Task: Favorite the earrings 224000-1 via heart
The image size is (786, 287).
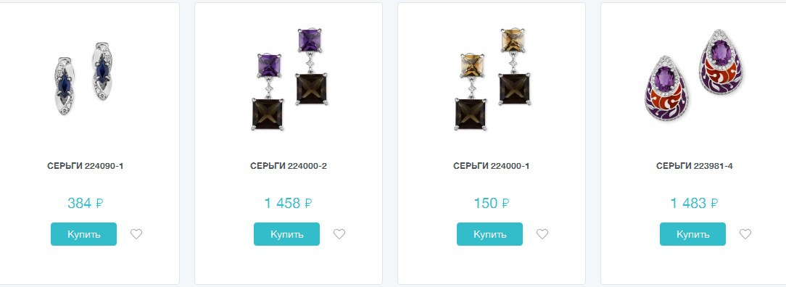Action: 542,234
